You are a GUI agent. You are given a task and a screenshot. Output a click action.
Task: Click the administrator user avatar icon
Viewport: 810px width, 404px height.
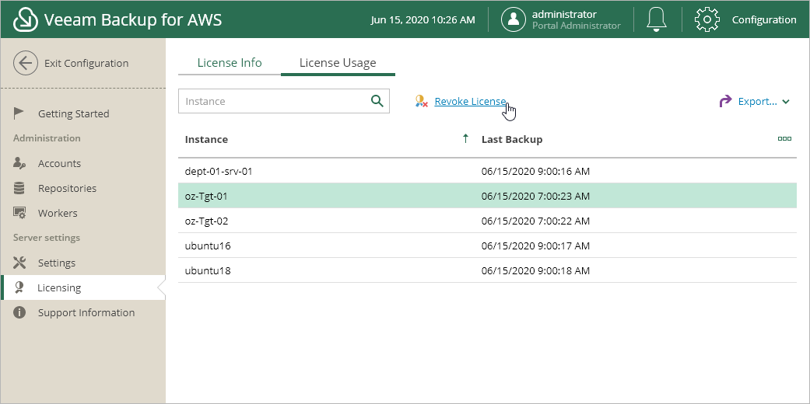(x=514, y=19)
